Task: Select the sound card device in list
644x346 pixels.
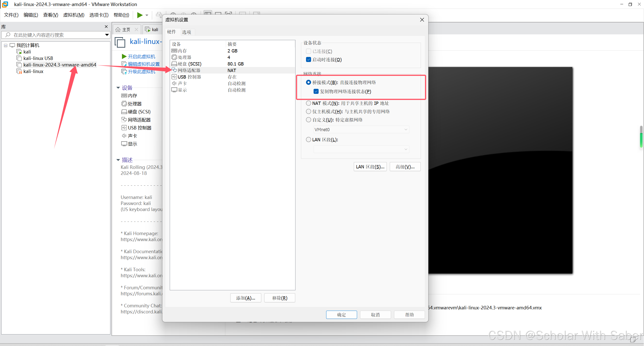Action: click(182, 83)
